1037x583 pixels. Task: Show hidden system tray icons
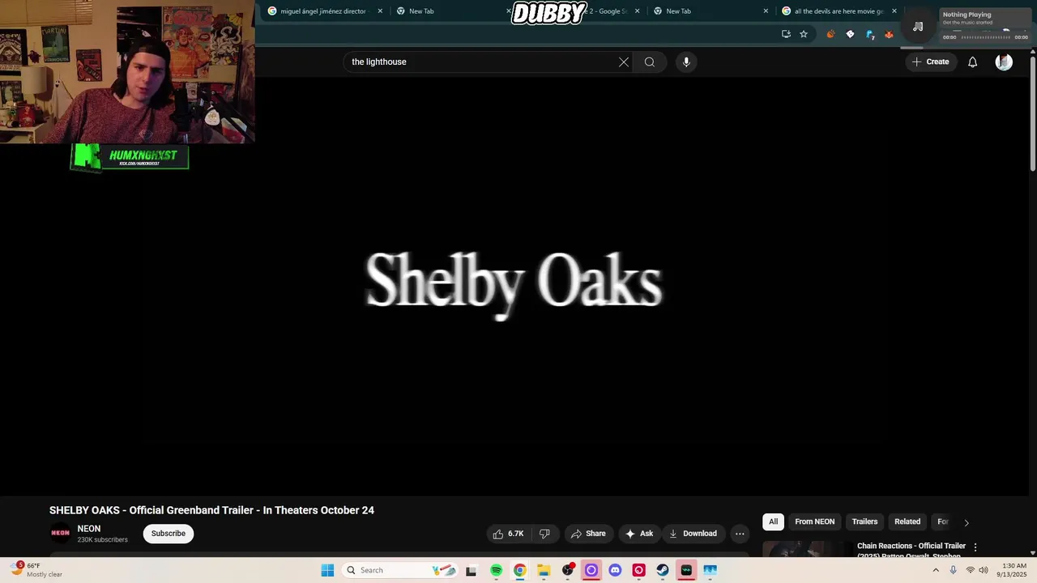[x=936, y=570]
